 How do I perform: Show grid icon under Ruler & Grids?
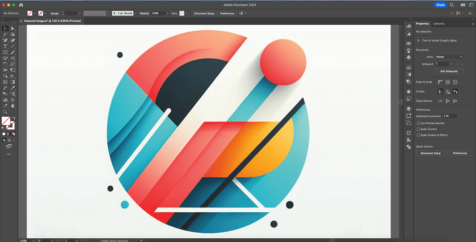coord(447,82)
